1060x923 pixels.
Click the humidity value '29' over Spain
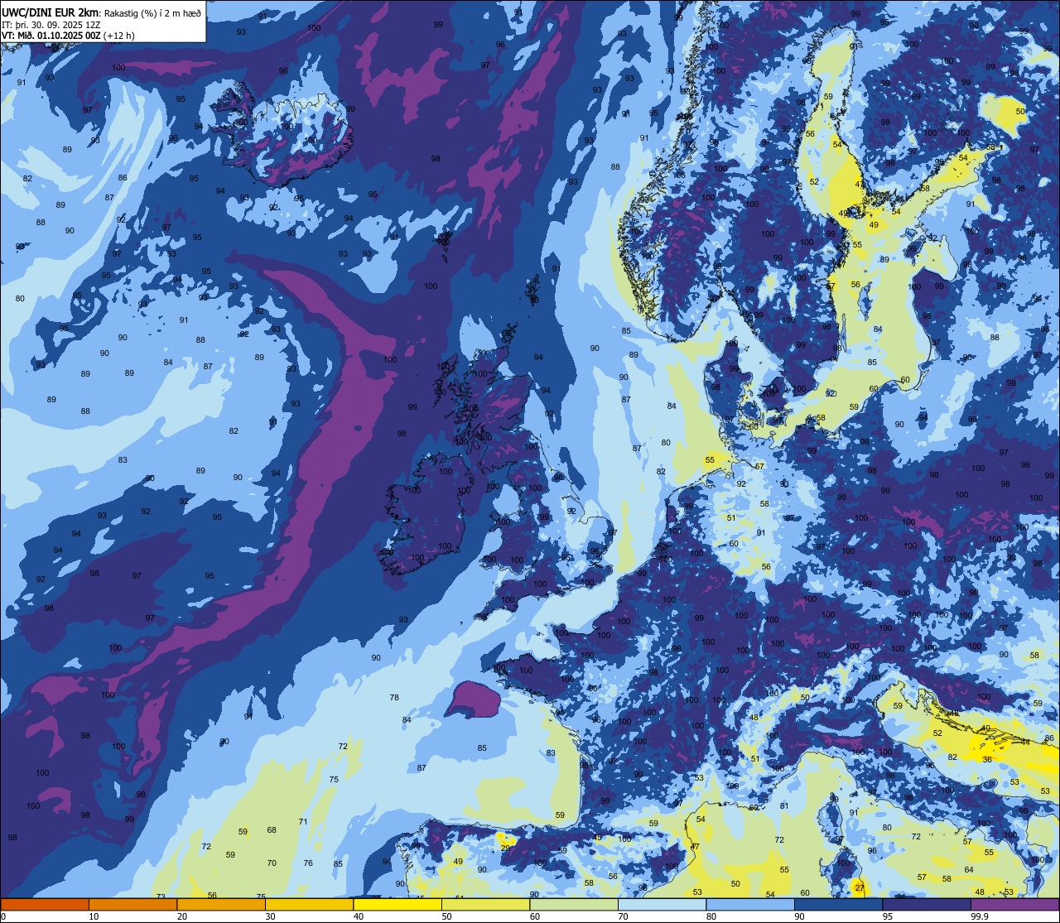[505, 848]
